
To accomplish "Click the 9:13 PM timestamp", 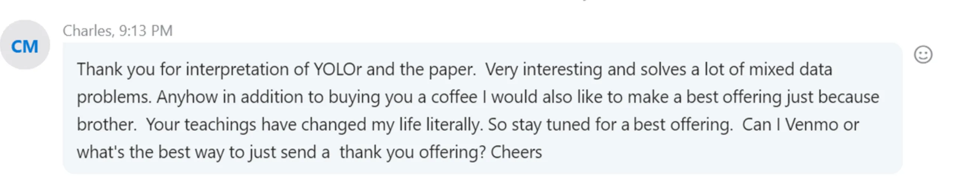I will [x=146, y=31].
